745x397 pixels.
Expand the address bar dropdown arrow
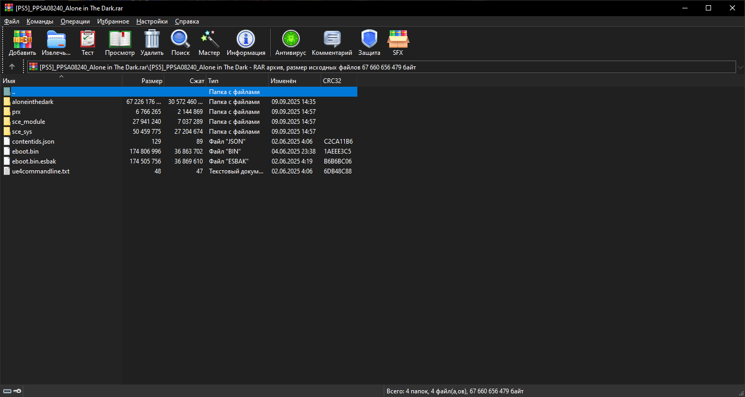[740, 67]
